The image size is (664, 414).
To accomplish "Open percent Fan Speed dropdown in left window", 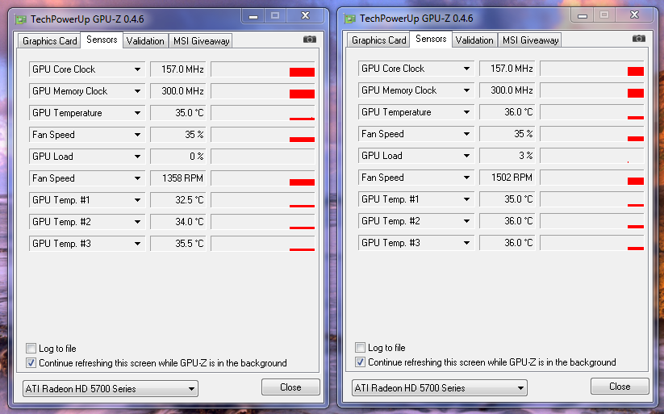I will [87, 135].
